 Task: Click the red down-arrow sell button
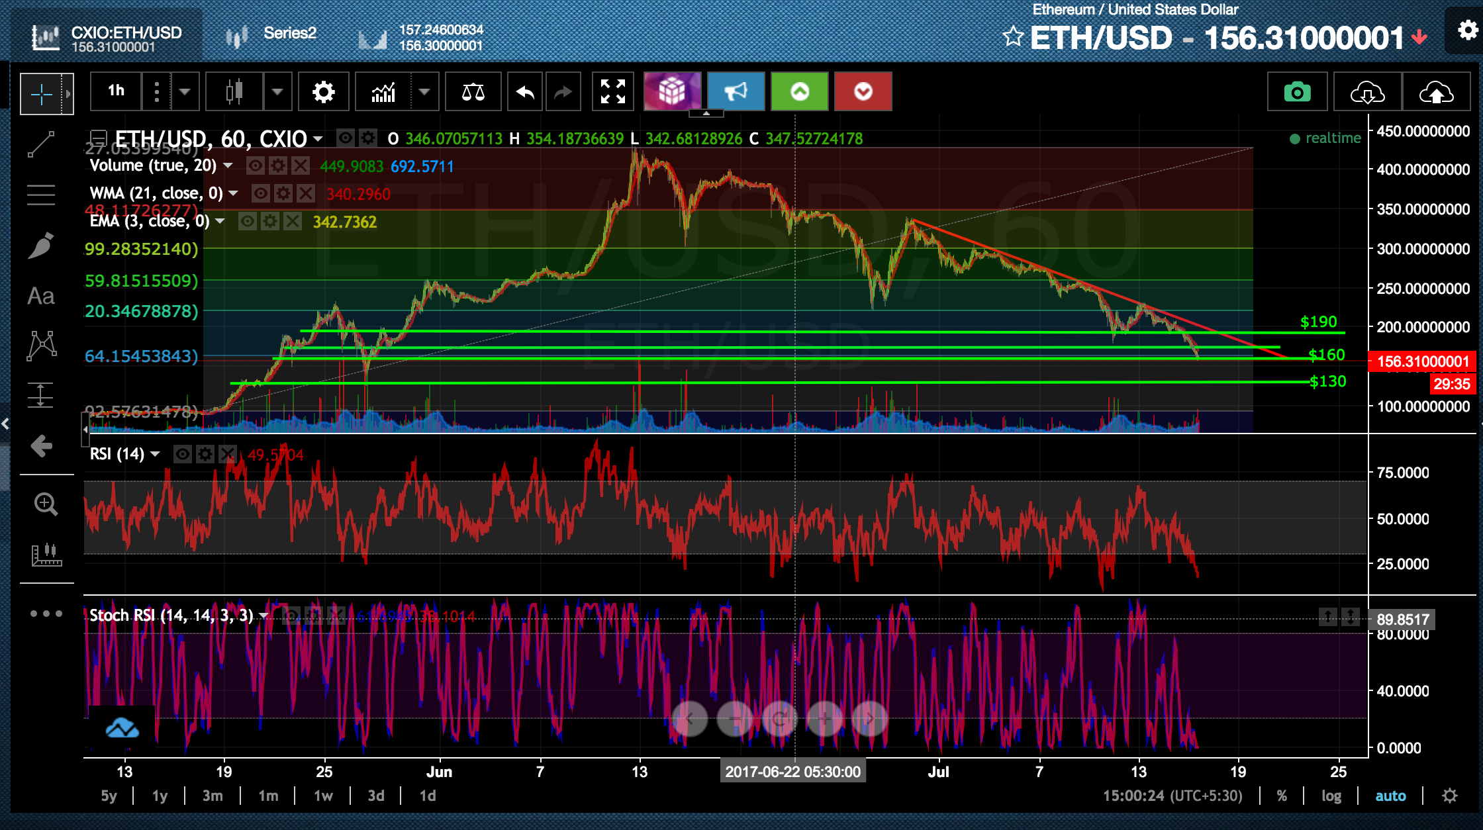point(863,91)
